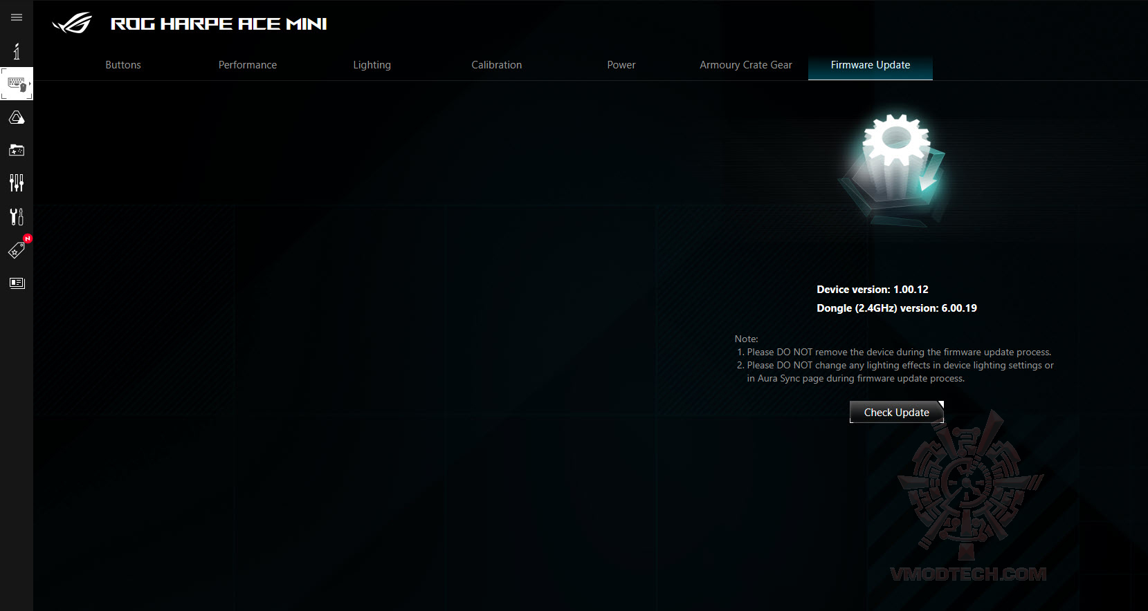Open Aura Sync triangle icon in sidebar
Image resolution: width=1148 pixels, height=611 pixels.
[17, 117]
